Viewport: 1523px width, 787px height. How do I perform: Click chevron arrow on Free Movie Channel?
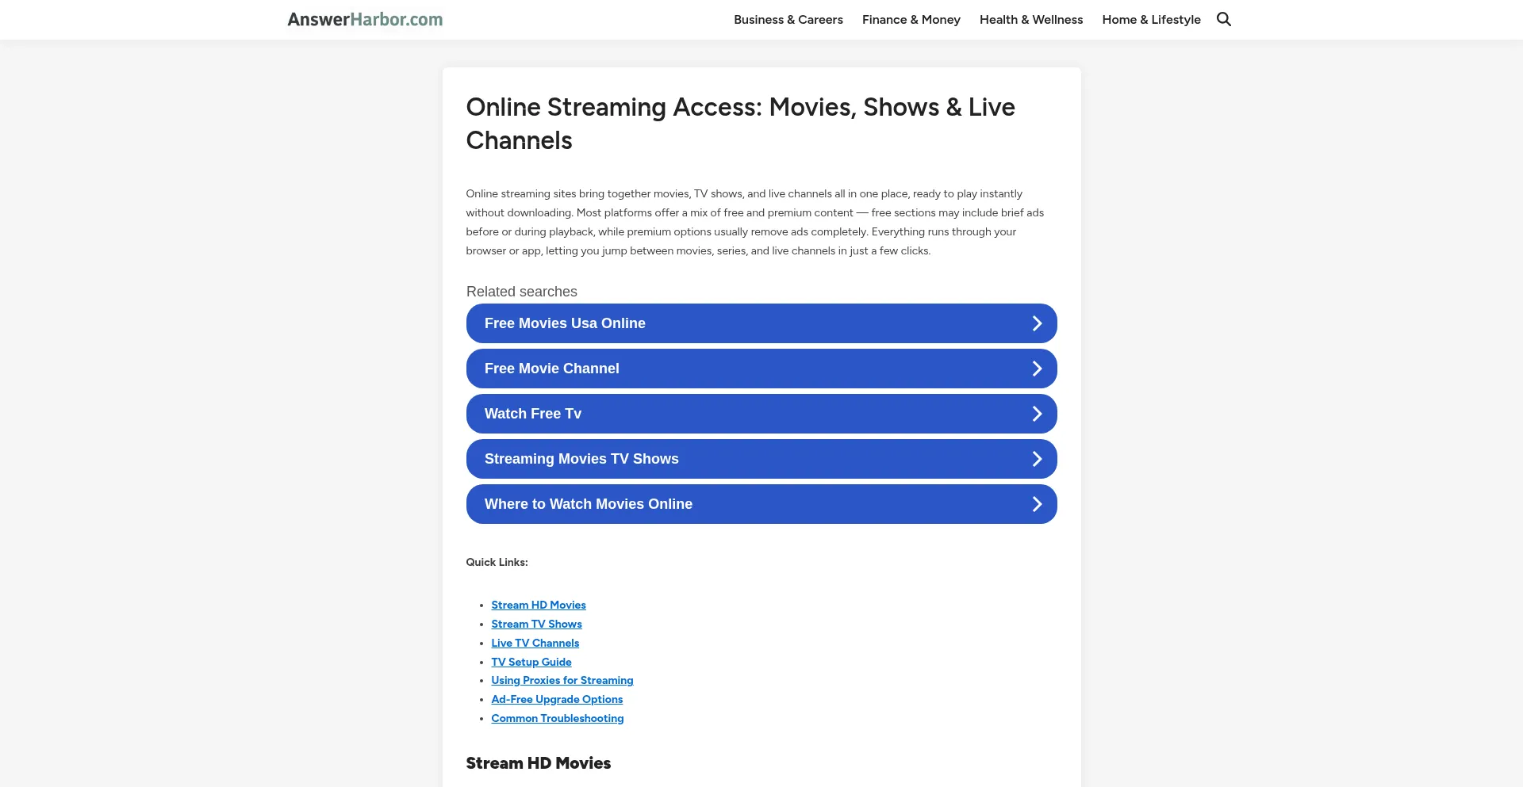point(1037,369)
